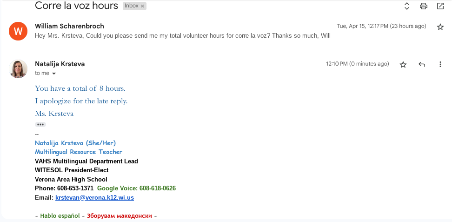Click the reply arrow icon
Screen dimensions: 452x222
pyautogui.click(x=422, y=65)
